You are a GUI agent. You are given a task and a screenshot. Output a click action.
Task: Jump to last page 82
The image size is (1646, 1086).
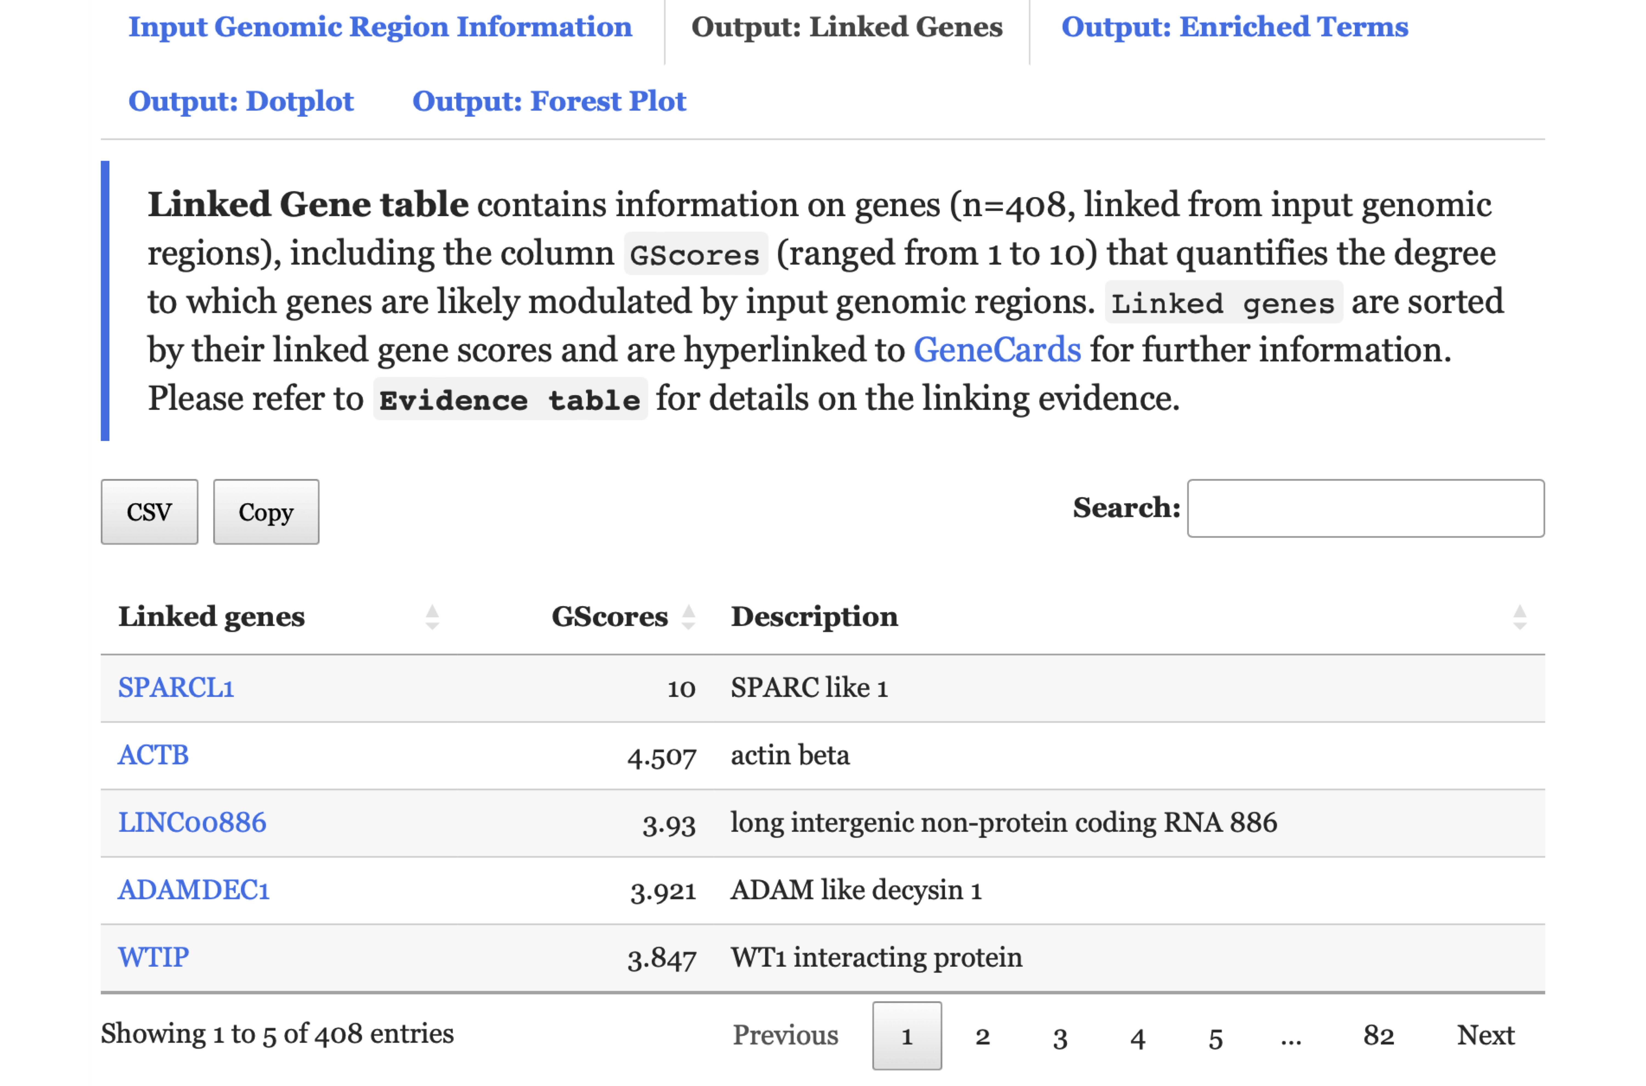click(x=1378, y=1036)
